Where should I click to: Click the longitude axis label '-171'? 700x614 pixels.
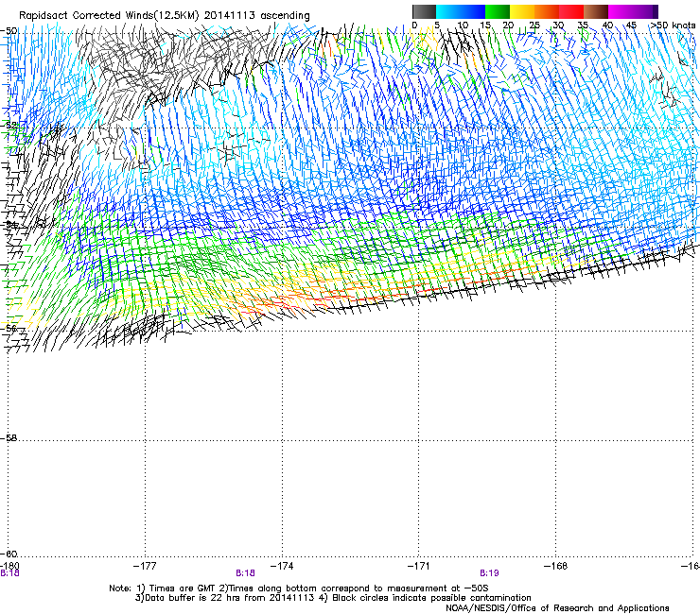pos(419,566)
